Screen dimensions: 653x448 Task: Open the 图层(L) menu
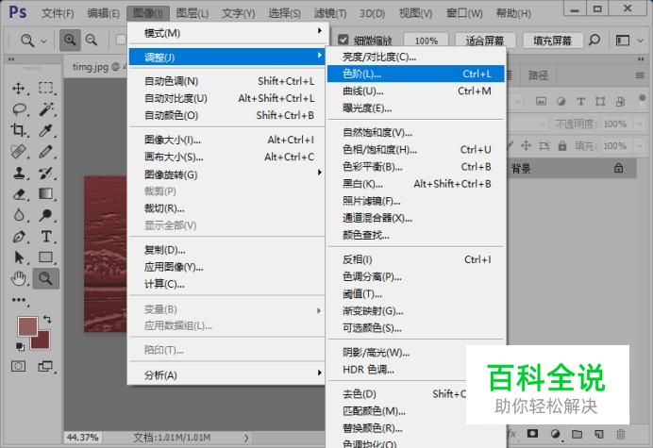193,13
